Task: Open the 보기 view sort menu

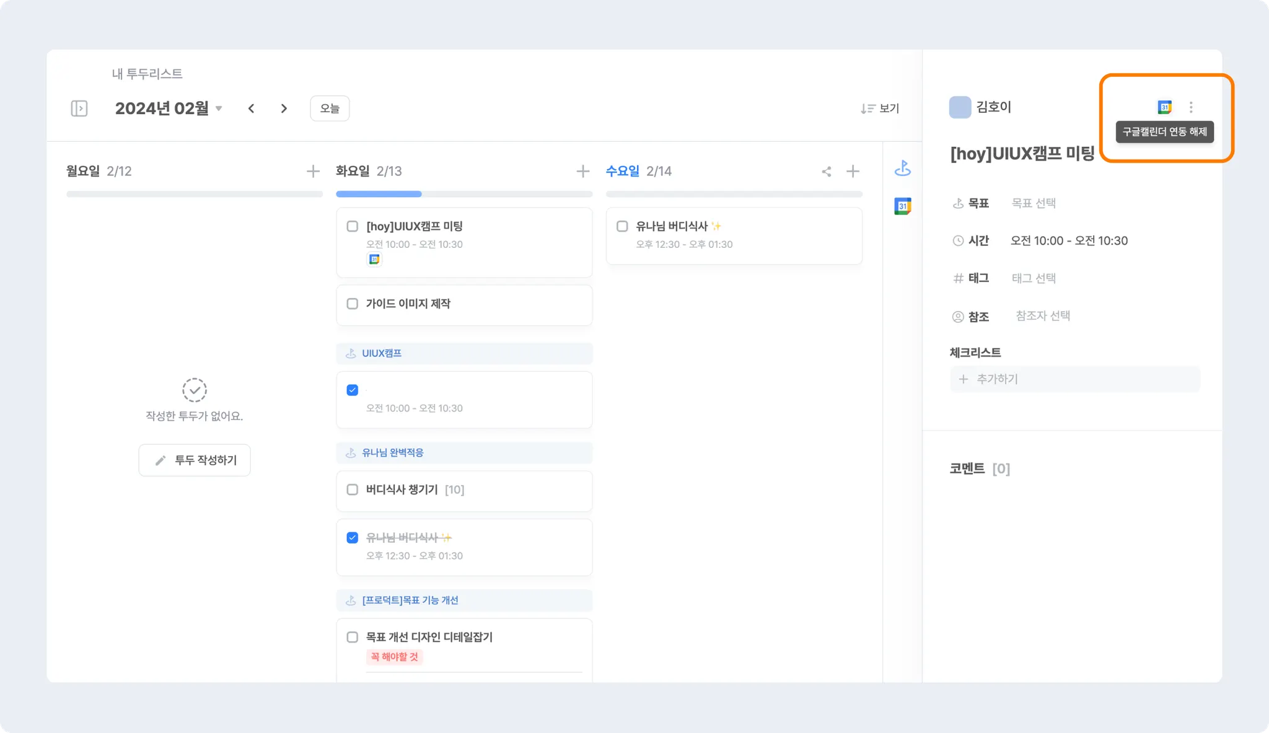Action: 880,108
